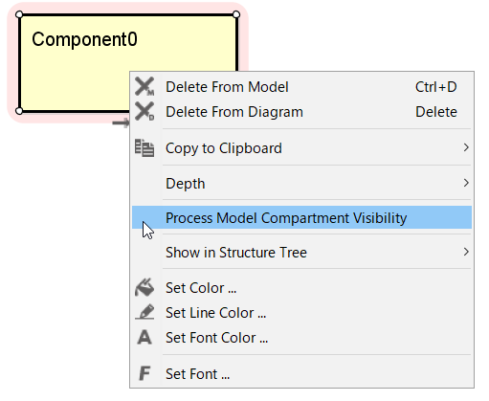489x401 pixels.
Task: Click the Delete From Diagram X icon
Action: [x=144, y=111]
